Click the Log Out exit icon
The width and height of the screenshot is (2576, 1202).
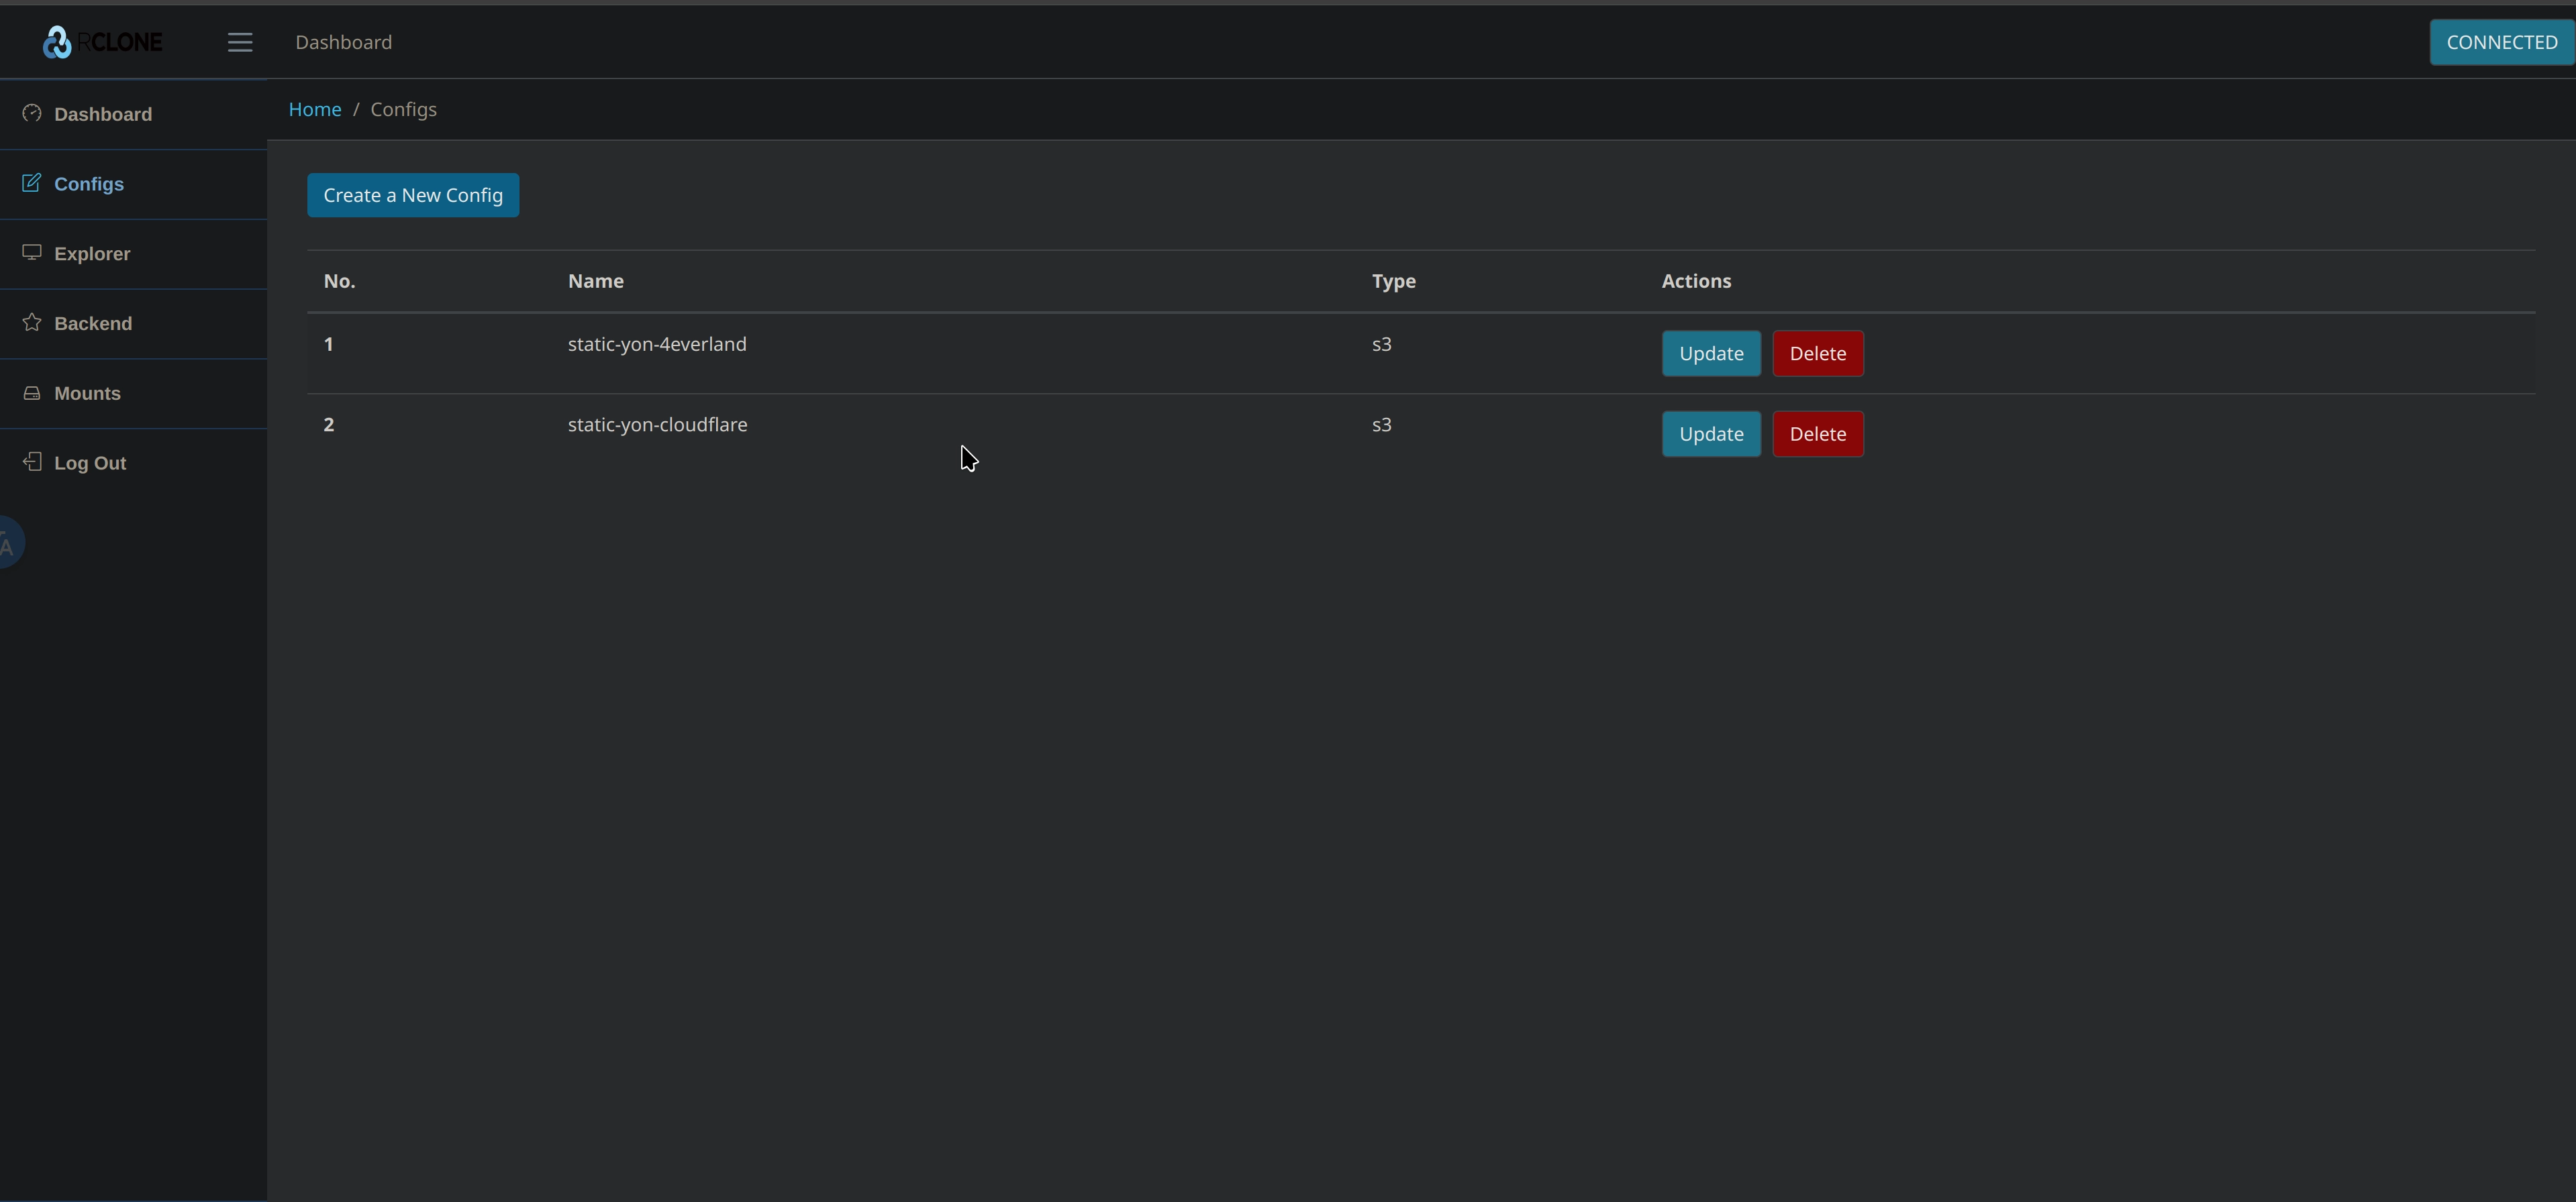click(x=32, y=461)
